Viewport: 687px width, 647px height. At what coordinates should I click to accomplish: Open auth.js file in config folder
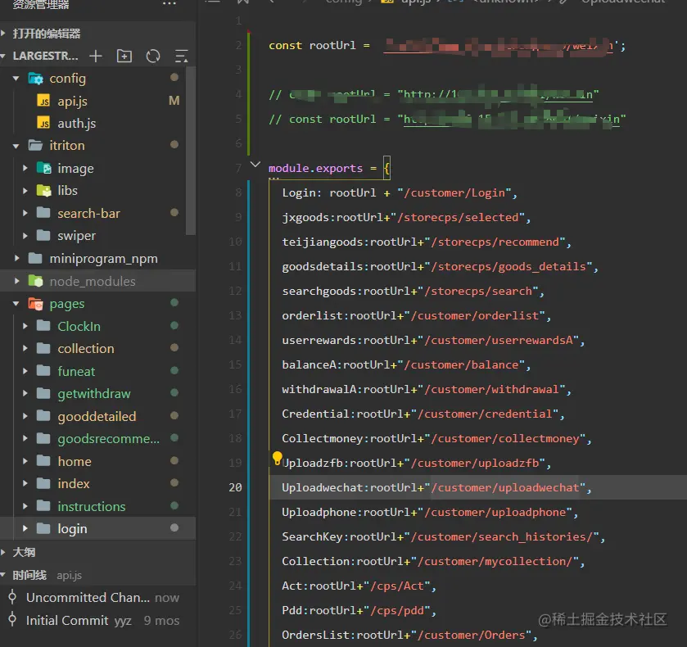click(x=77, y=124)
